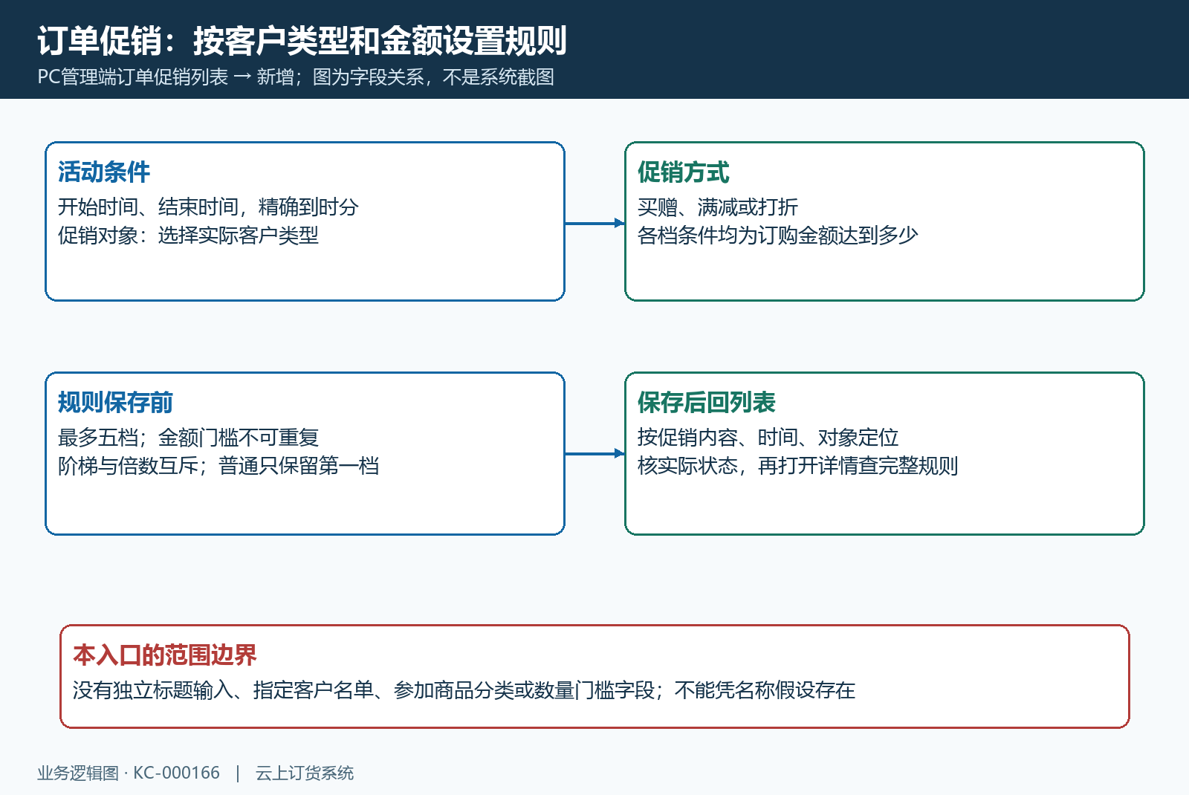Select the 活动条件 heading
The image size is (1189, 795).
104,172
